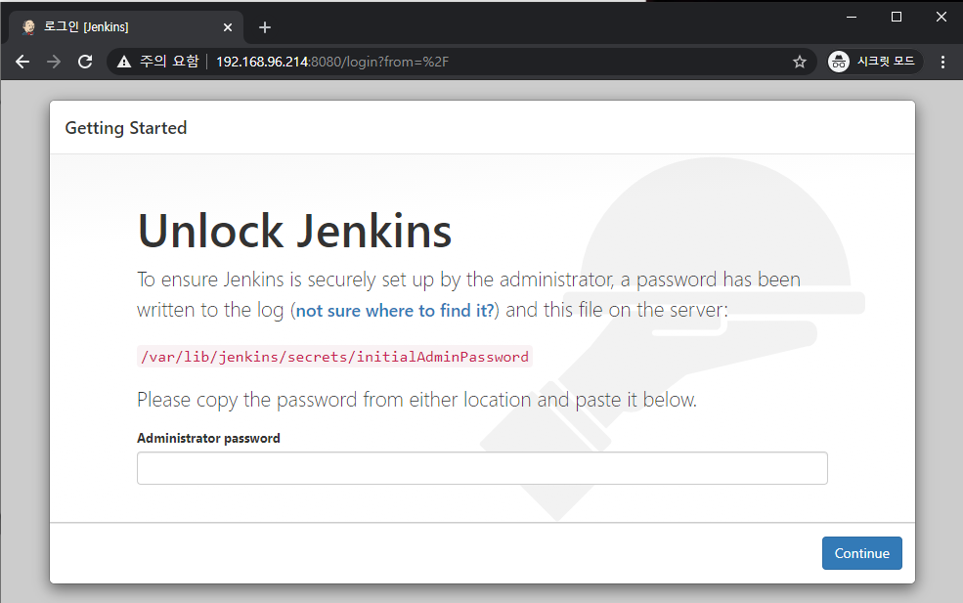
Task: Click the Jenkins favicon in the tab
Action: 28,27
